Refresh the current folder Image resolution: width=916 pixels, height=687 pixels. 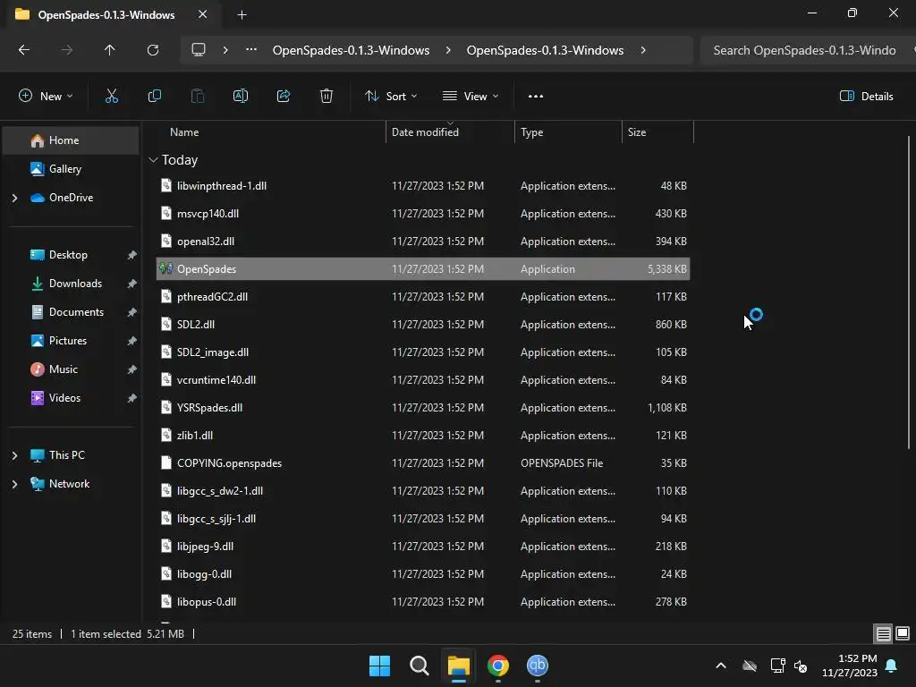point(152,50)
